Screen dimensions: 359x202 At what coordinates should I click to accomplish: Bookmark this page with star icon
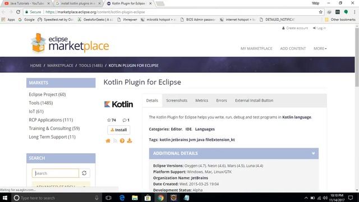tap(320, 12)
